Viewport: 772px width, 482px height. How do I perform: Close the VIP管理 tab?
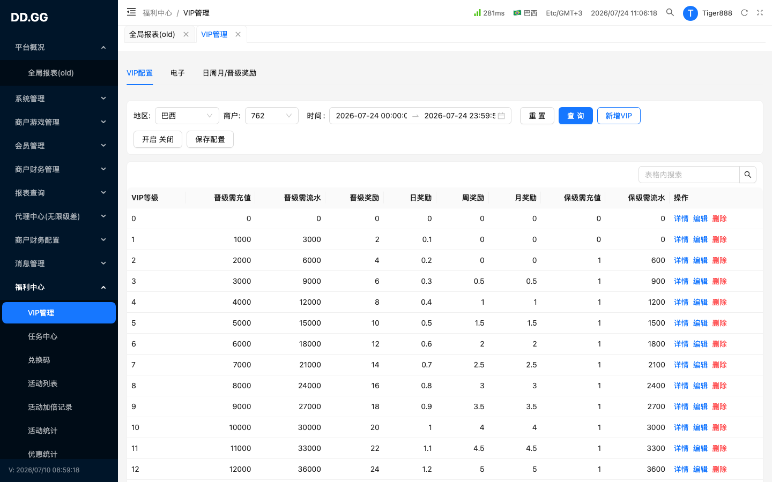(x=238, y=34)
